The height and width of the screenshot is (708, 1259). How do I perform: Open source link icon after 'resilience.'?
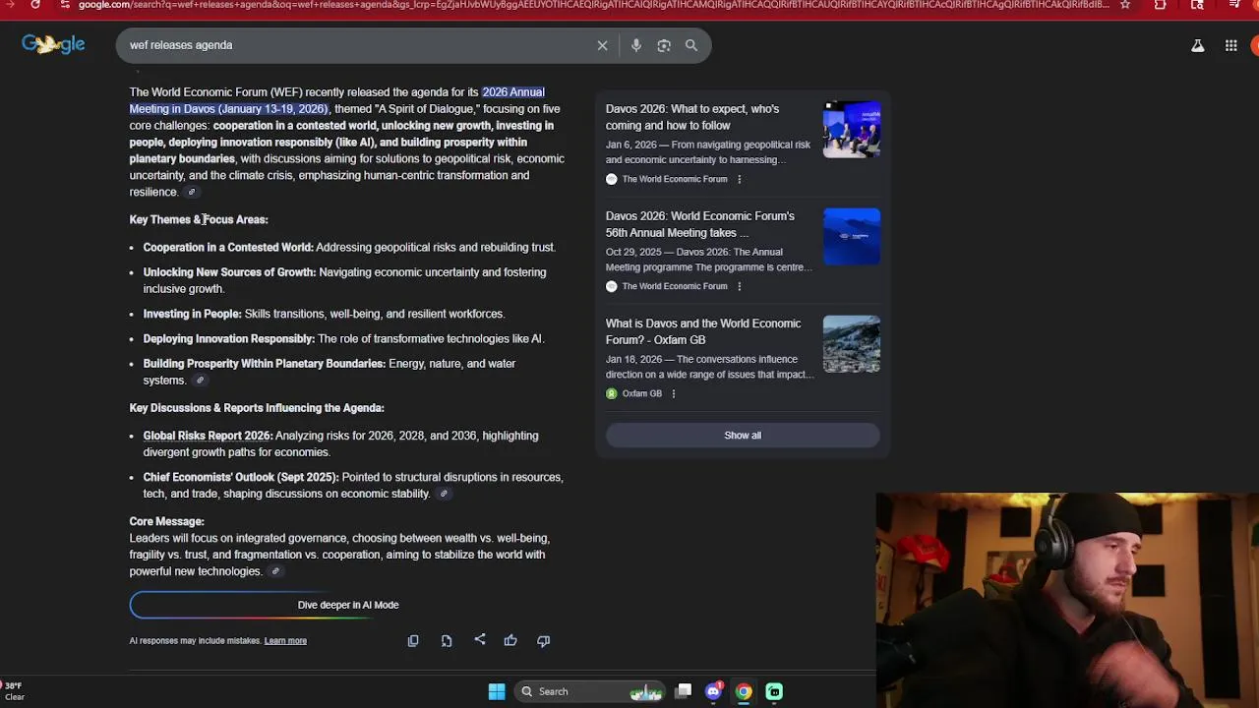click(x=192, y=192)
